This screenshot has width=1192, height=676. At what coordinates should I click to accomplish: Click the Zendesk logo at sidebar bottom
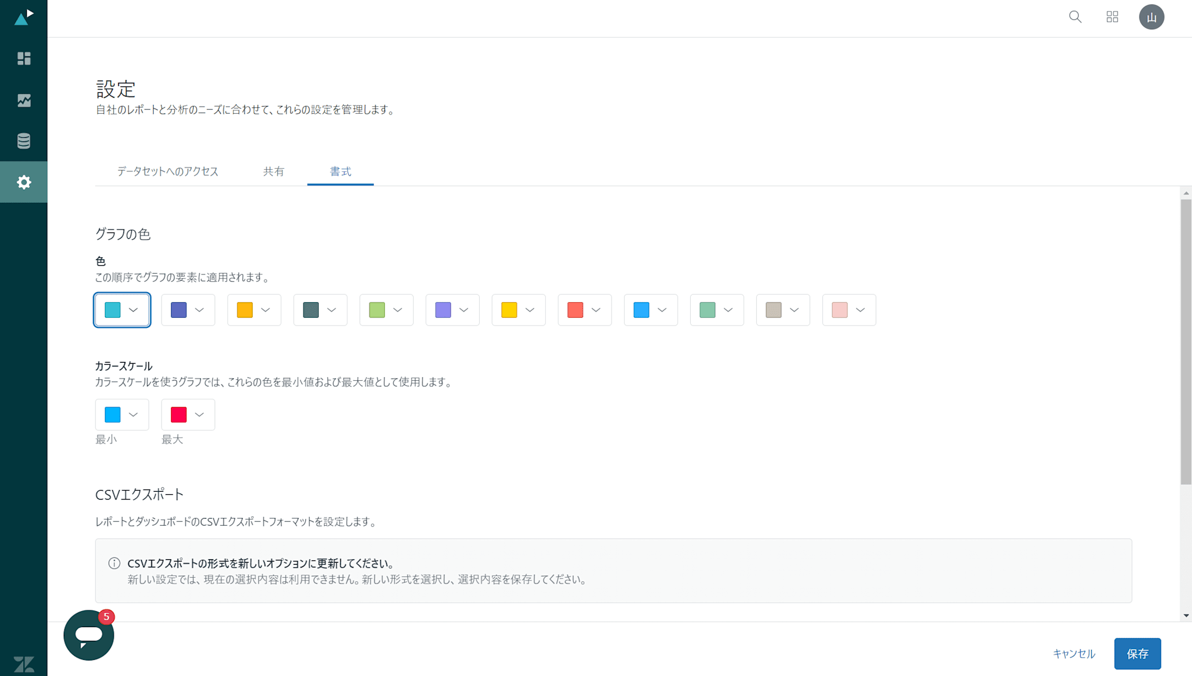tap(24, 664)
